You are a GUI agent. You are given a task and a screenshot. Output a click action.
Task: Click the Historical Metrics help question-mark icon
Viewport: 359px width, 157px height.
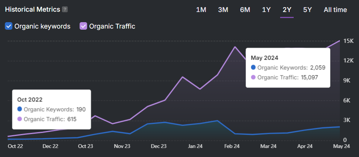(65, 9)
